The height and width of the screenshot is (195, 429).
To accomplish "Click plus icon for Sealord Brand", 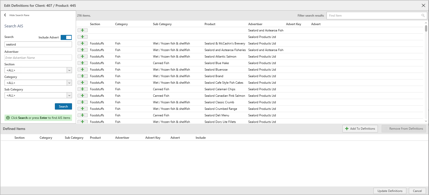I will tap(82, 76).
